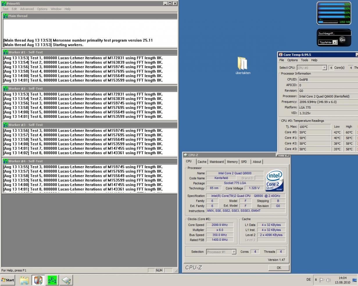Click the Core Speed value 2099.9 MHz
This screenshot has width=358, height=286.
tap(220, 225)
